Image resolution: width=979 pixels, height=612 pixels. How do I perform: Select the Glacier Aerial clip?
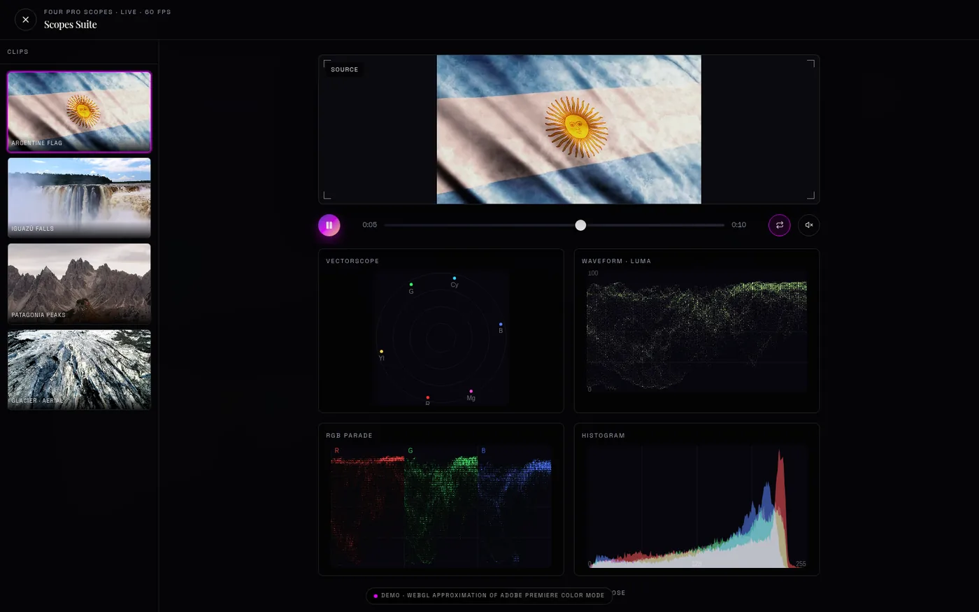coord(79,369)
